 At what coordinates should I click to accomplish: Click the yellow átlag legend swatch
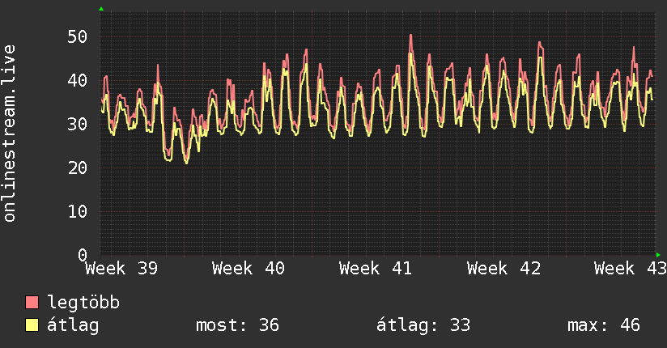32,325
